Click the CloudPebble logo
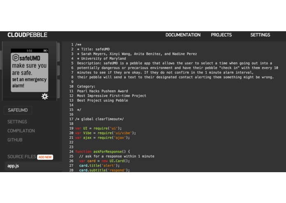The height and width of the screenshot is (203, 286). coord(27,35)
